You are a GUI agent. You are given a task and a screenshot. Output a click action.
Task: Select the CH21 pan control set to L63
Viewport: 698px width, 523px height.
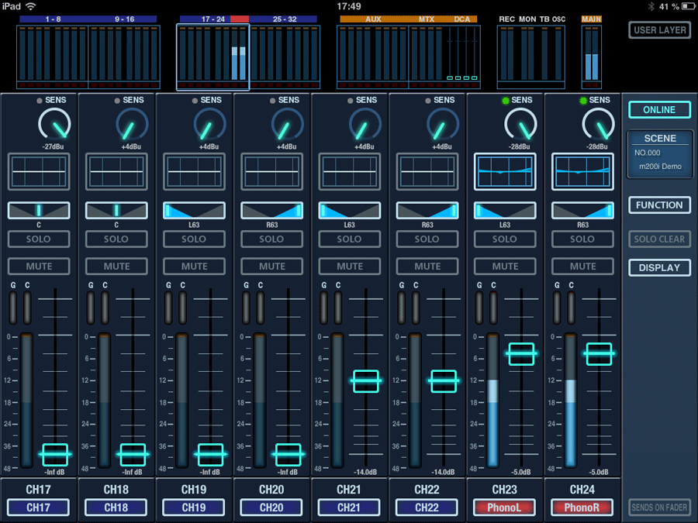(350, 210)
